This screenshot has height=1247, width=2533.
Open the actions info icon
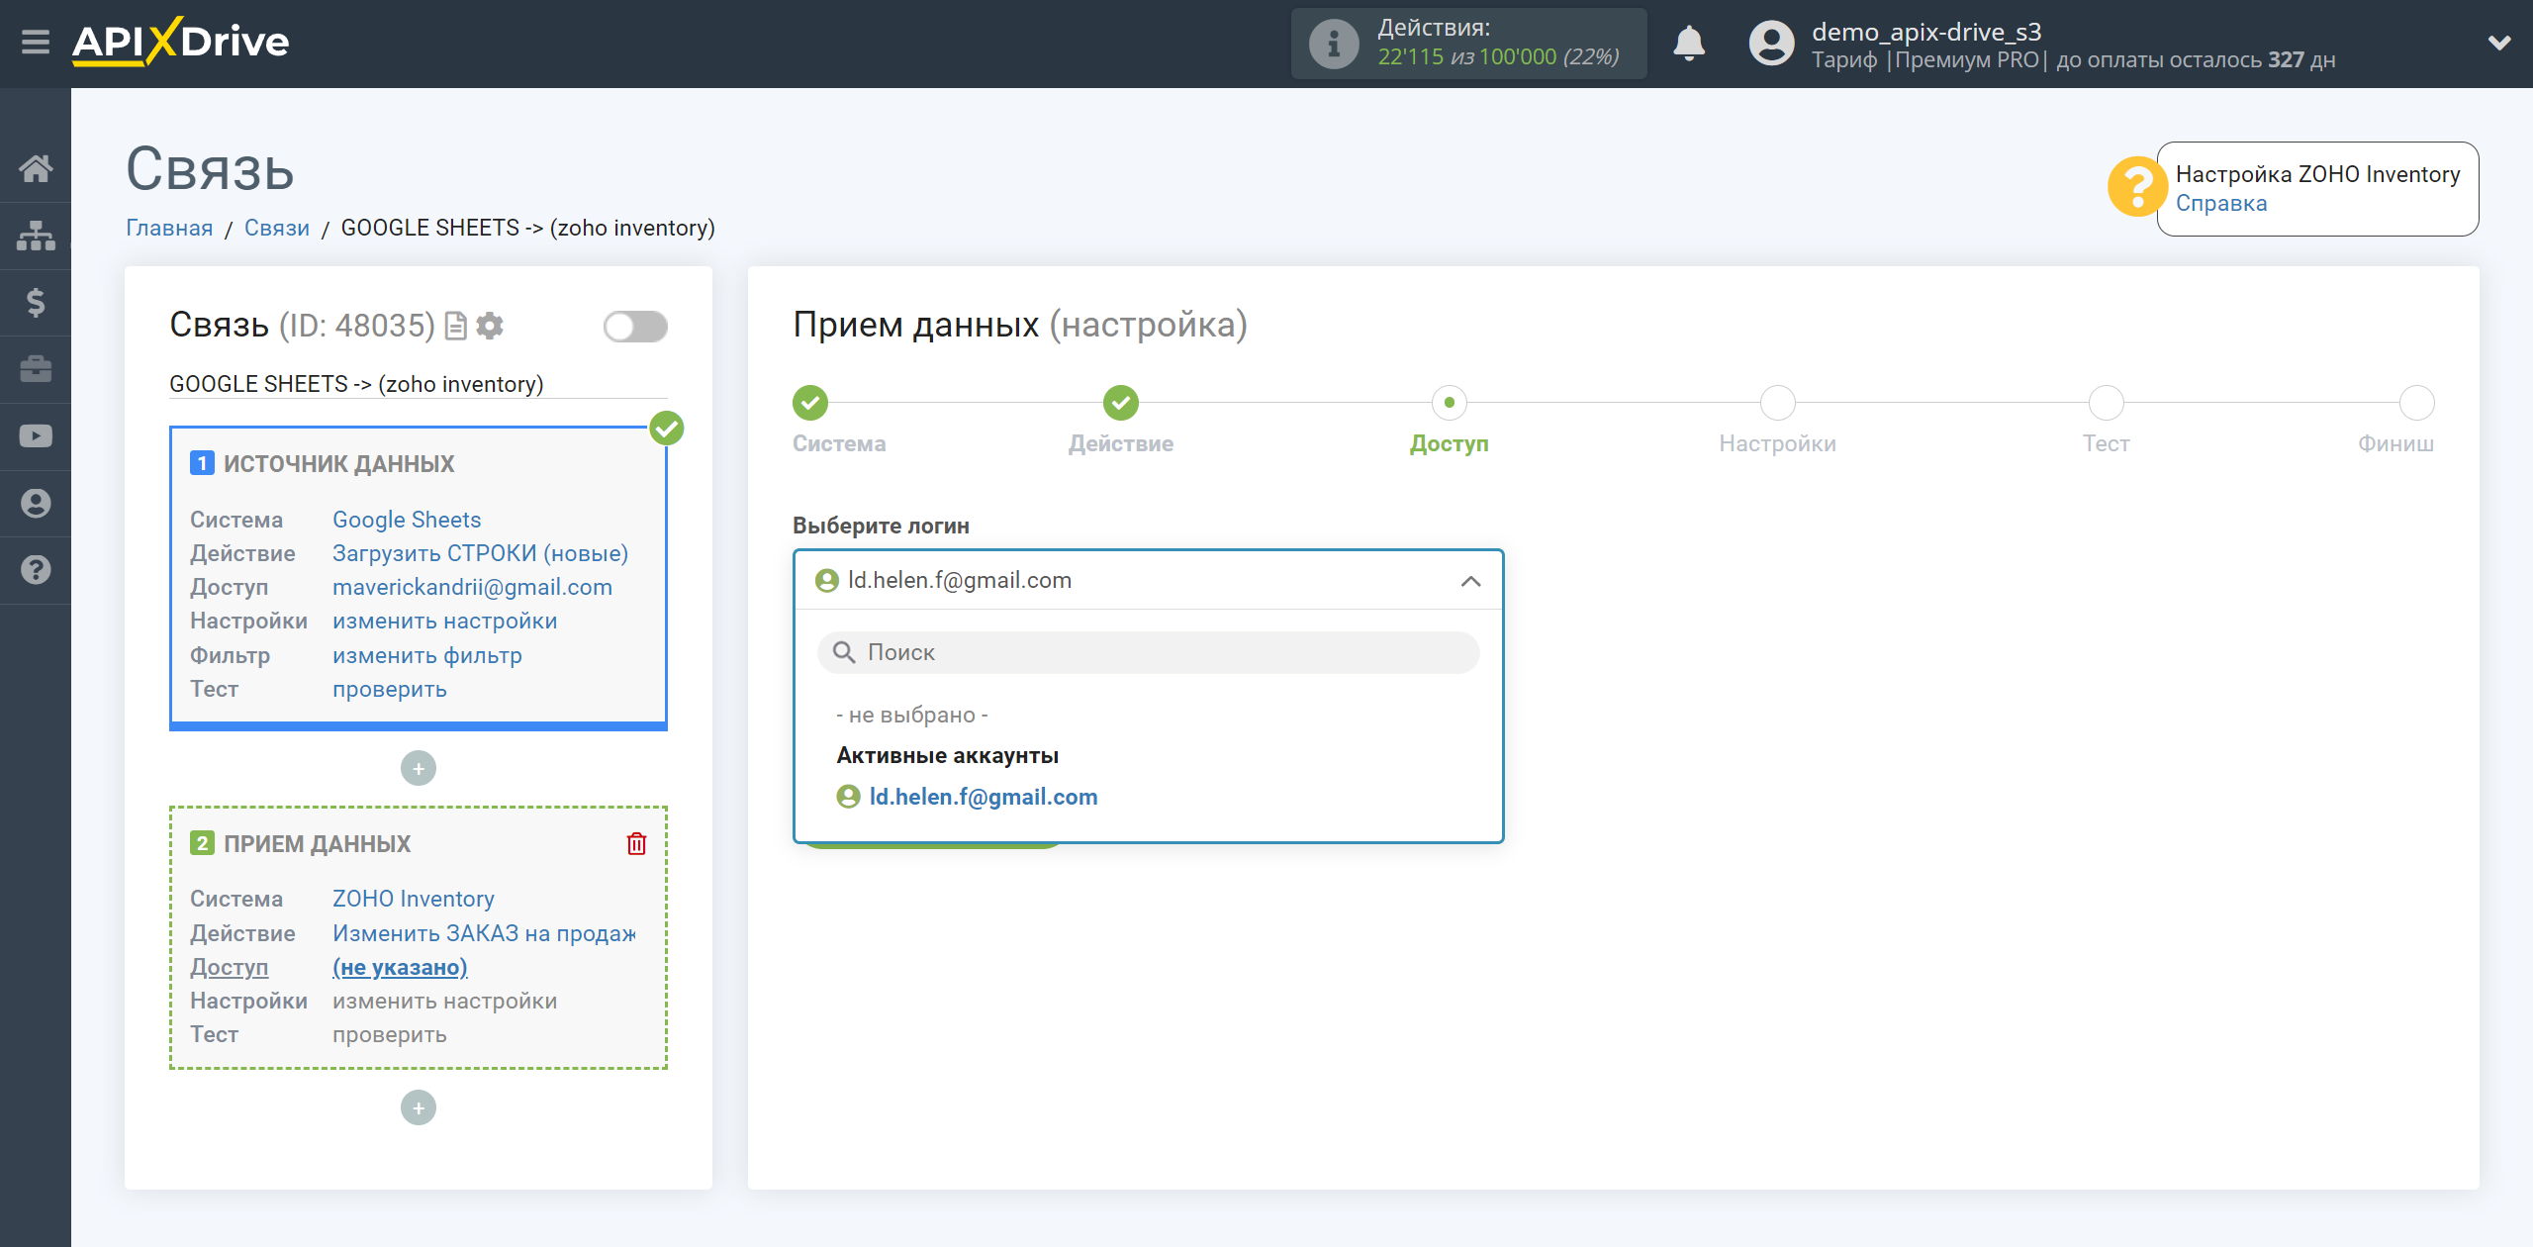click(x=1333, y=44)
